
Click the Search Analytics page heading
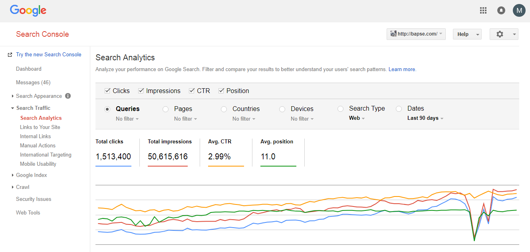tap(125, 58)
